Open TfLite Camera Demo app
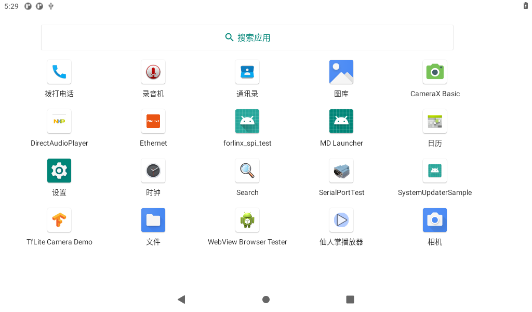This screenshot has height=312, width=532. (59, 220)
